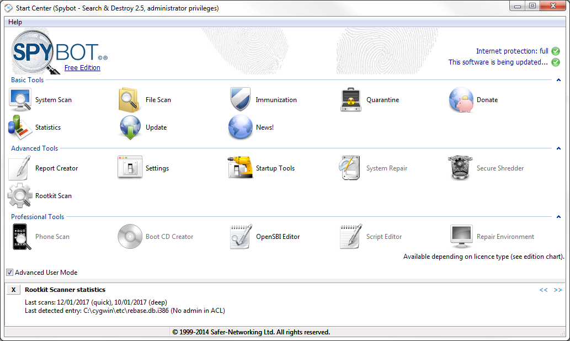570x341 pixels.
Task: Close the Rootkit Scanner statistics panel
Action: click(13, 290)
